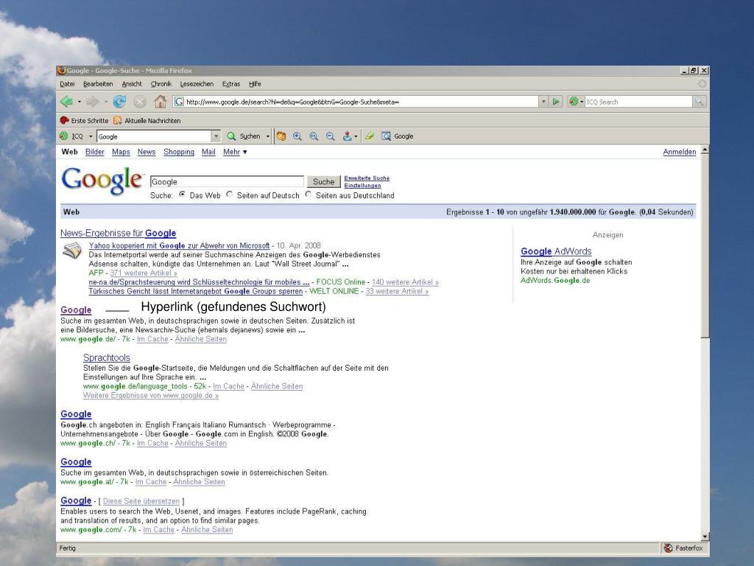Open 'Erweiterte Suche' link
The width and height of the screenshot is (754, 566).
click(367, 178)
